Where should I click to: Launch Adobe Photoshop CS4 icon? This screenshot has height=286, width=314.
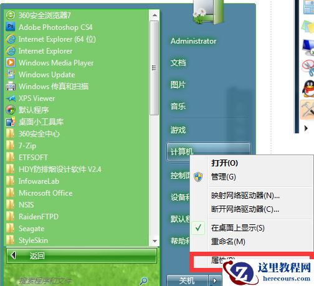coord(11,27)
